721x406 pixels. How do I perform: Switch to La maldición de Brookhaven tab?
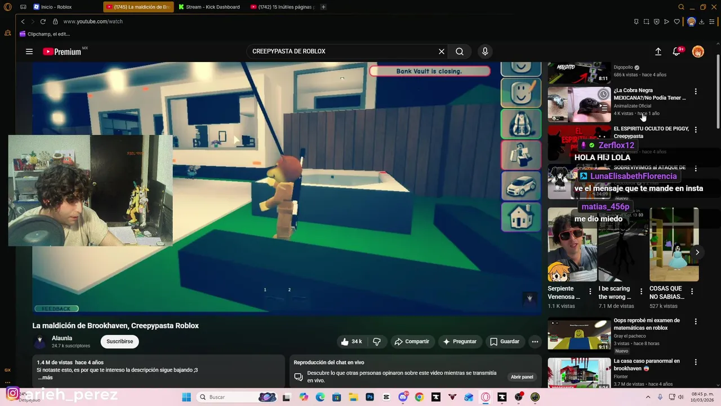click(139, 7)
